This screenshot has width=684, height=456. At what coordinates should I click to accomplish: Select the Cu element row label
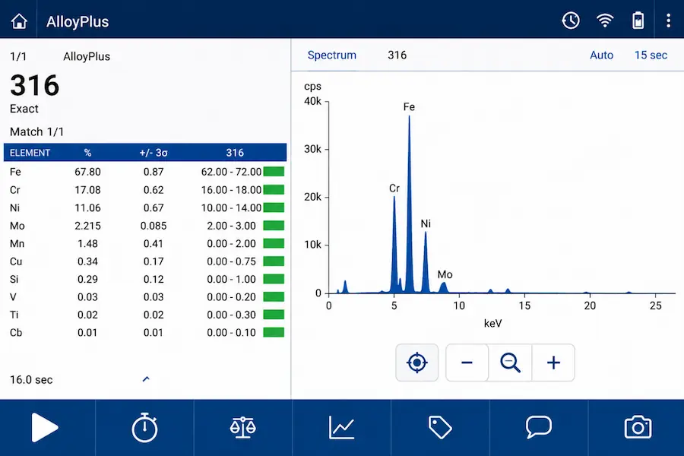coord(16,261)
